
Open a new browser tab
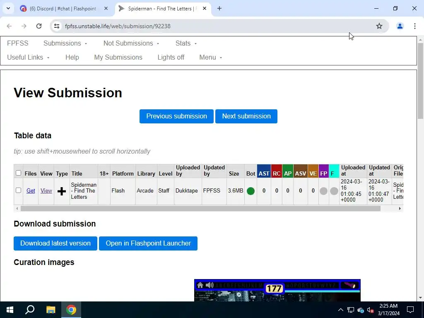point(219,8)
